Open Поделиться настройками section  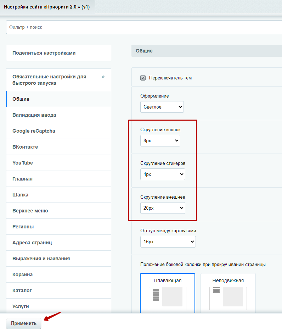58,53
